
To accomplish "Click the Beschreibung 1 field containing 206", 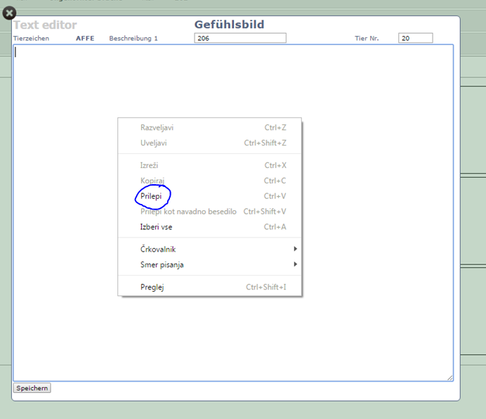I will coord(240,38).
